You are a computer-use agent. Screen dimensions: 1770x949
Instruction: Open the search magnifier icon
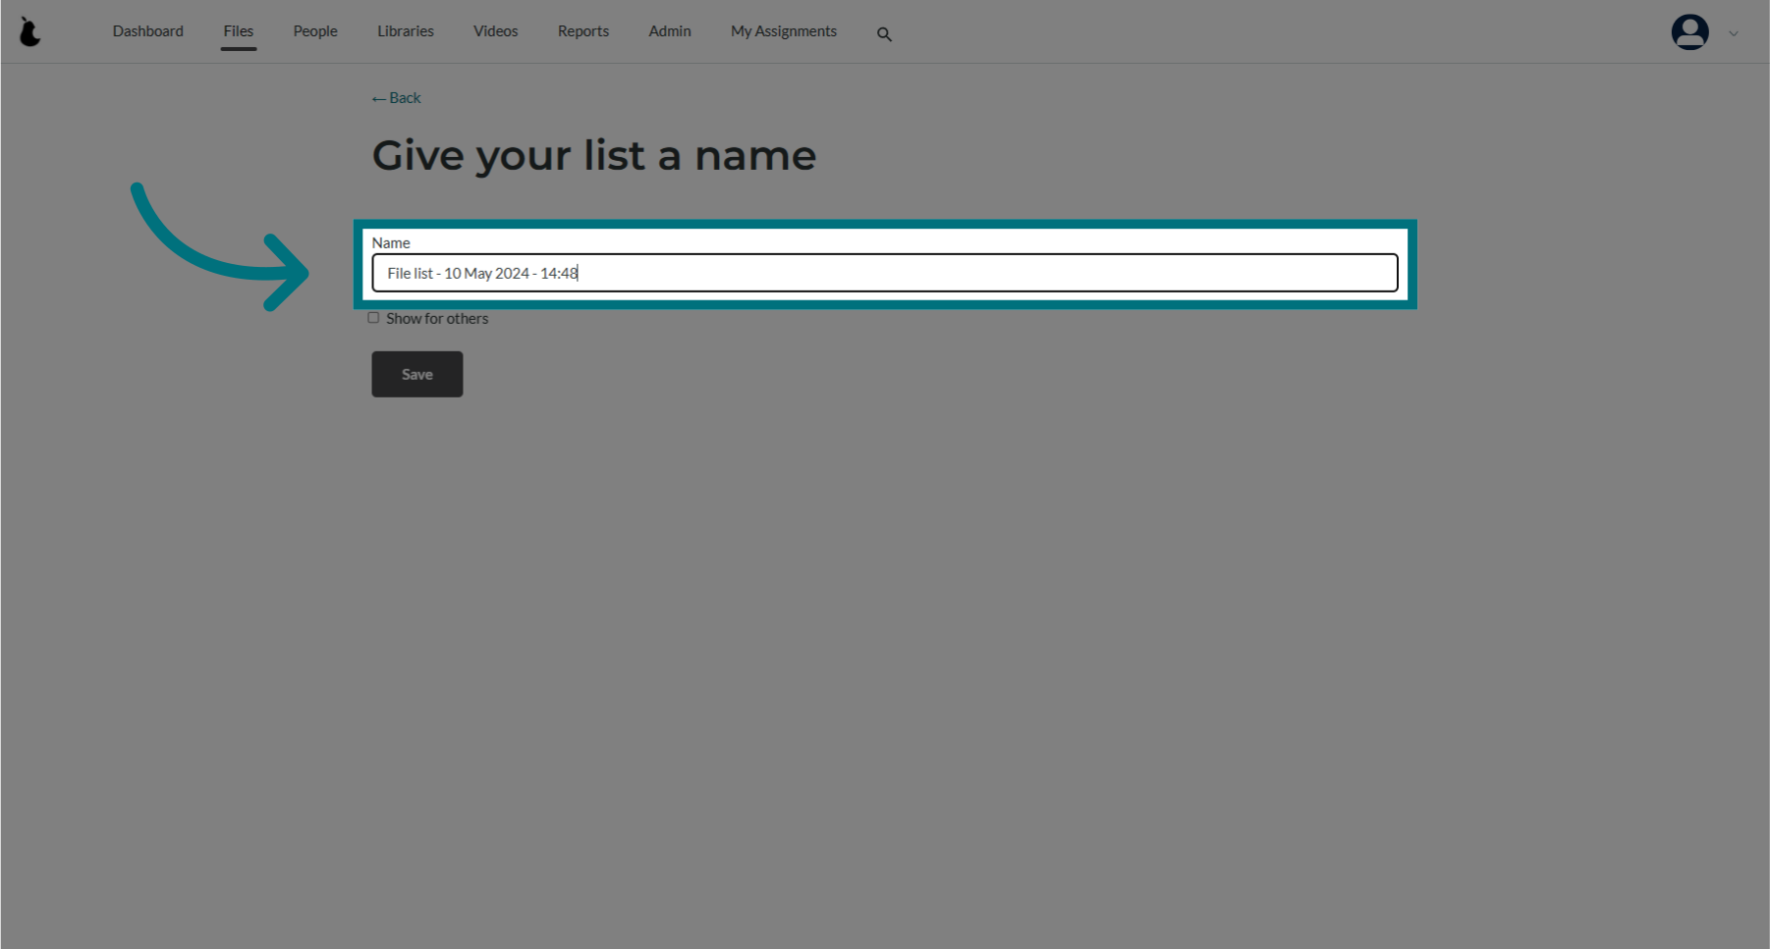[884, 34]
